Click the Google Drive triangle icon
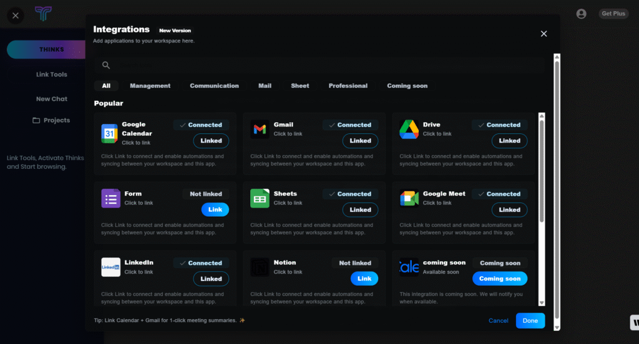 409,130
